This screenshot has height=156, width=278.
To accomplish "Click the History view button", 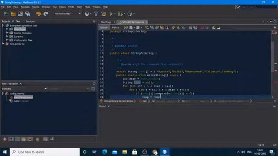I will (115, 28).
